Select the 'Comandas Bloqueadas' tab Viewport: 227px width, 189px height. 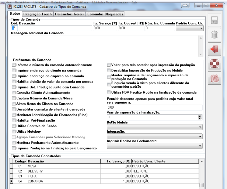105,14
